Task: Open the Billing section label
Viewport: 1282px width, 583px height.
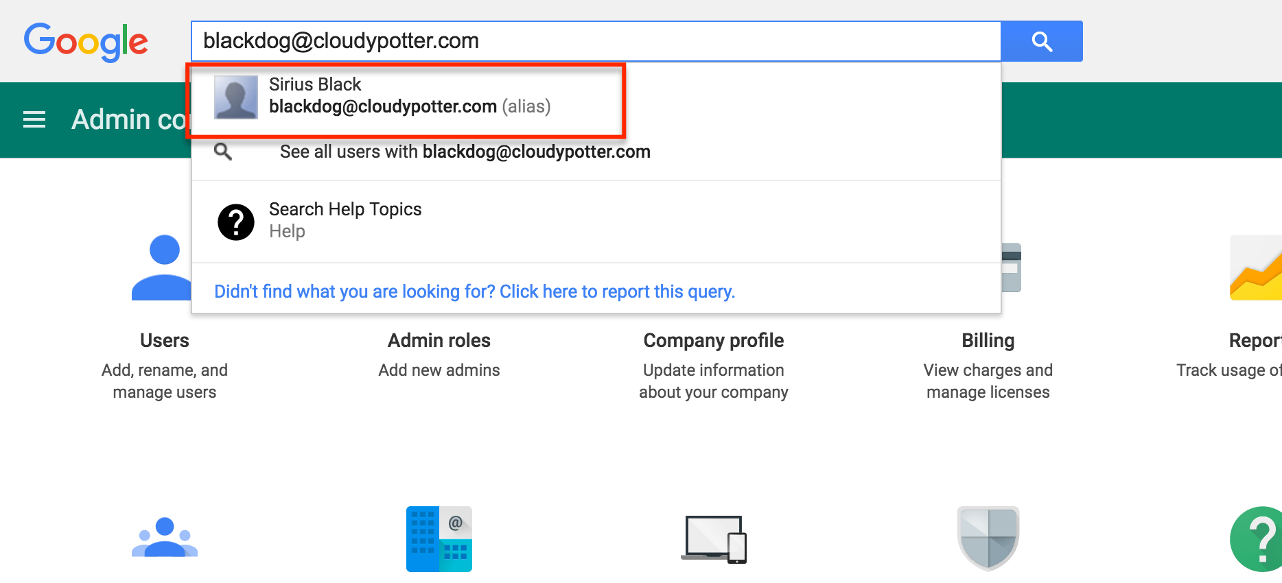Action: (988, 340)
